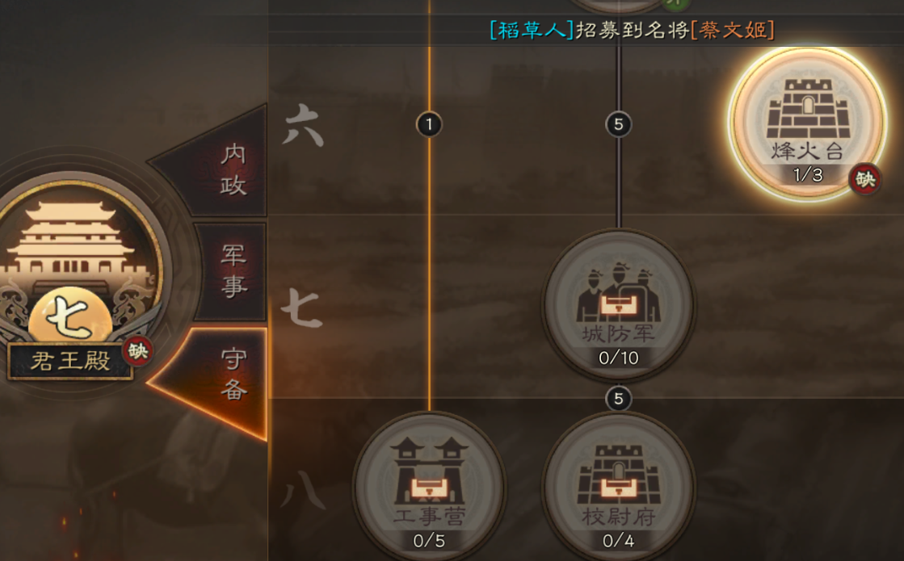Open the 城防军 city defense node

[x=619, y=304]
